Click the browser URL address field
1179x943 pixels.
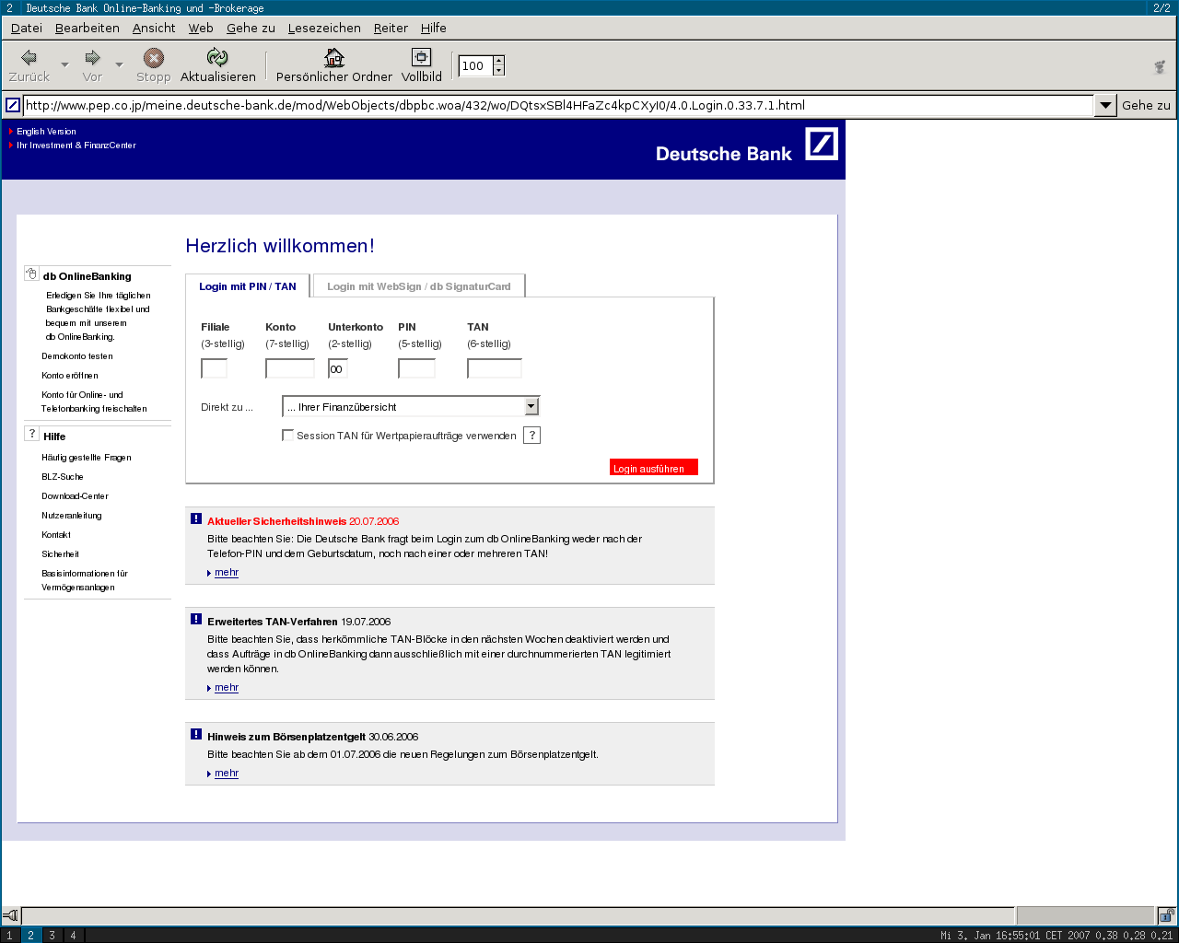[558, 105]
